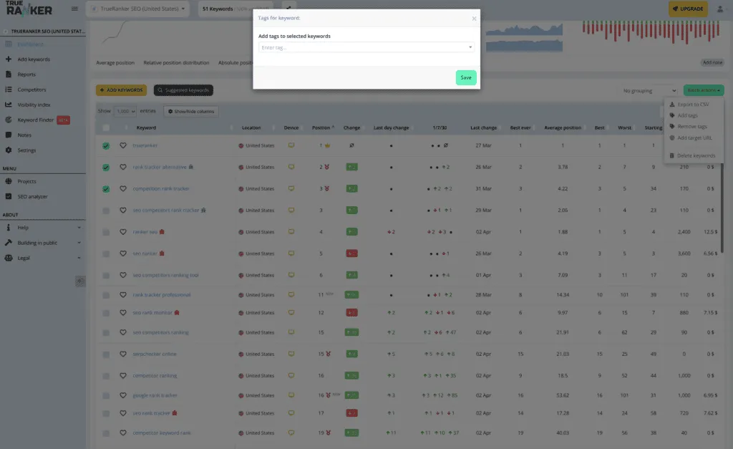The height and width of the screenshot is (449, 733).
Task: Sort by Position column header
Action: [x=323, y=127]
